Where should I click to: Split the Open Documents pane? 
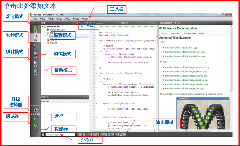(84, 97)
